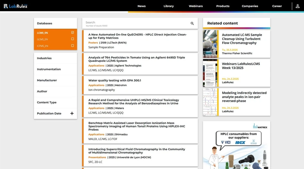Expand the Content Type filter

pos(46,102)
